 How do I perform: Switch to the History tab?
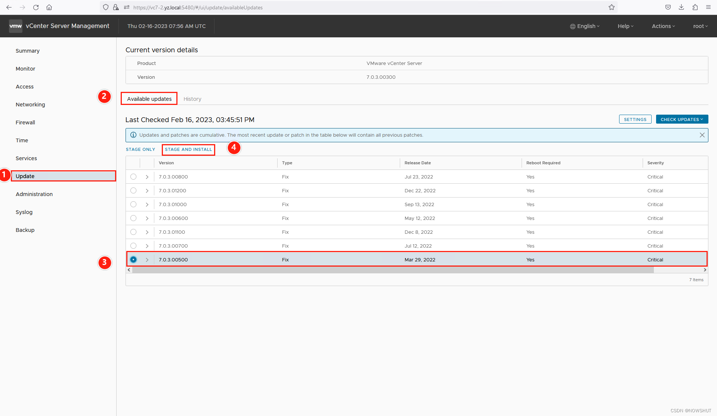coord(192,99)
